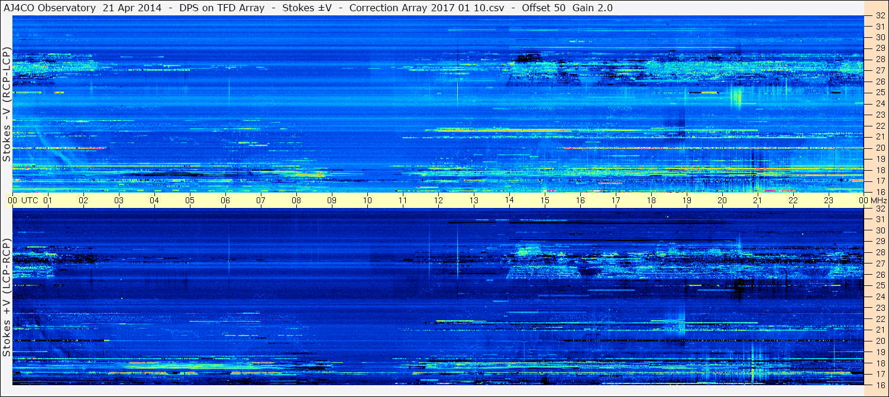Click the 22 hour marker on time axis
Screen dimensions: 889x397
[793, 200]
